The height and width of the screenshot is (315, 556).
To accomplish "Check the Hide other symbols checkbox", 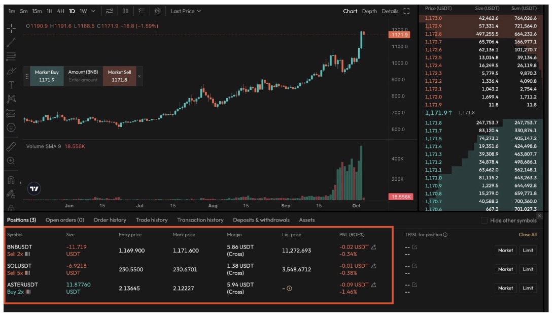I will 484,220.
